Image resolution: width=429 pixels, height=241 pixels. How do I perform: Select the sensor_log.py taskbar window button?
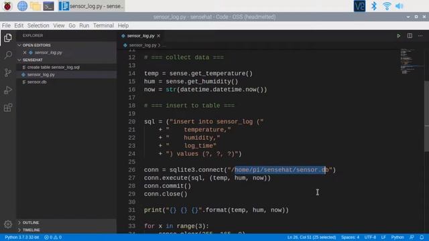[x=92, y=6]
